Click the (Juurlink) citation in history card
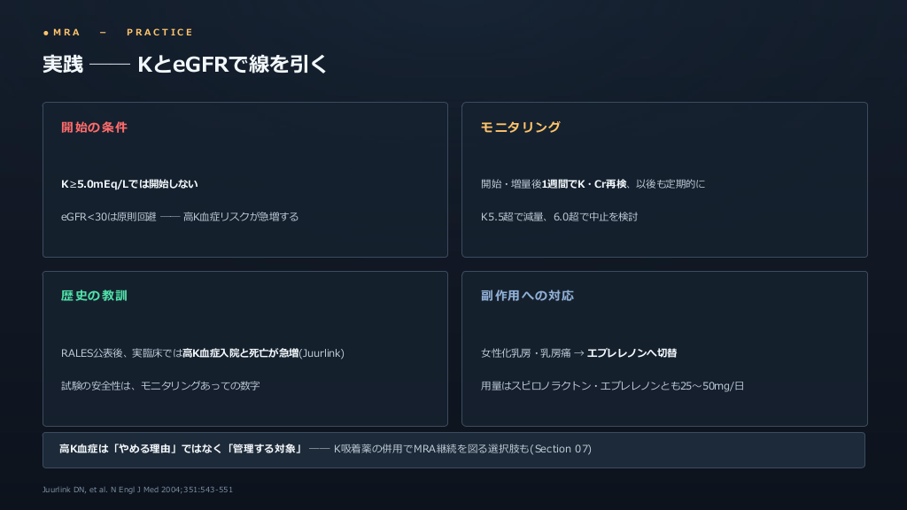 coord(322,352)
